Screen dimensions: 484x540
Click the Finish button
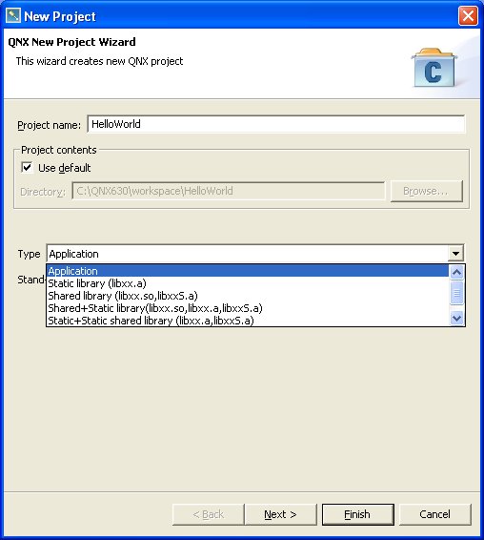coord(357,514)
